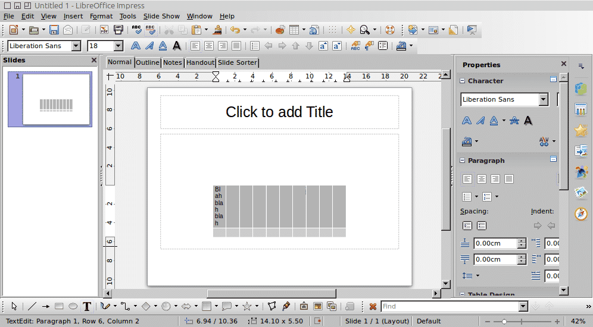This screenshot has width=593, height=327.
Task: Toggle justified alignment in formatting toolbar
Action: pos(236,46)
